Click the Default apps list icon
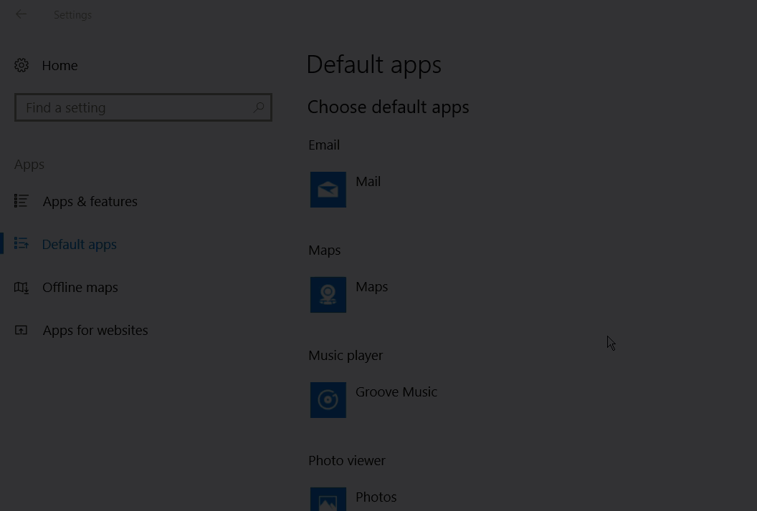Screen dimensions: 757x511 (21, 243)
